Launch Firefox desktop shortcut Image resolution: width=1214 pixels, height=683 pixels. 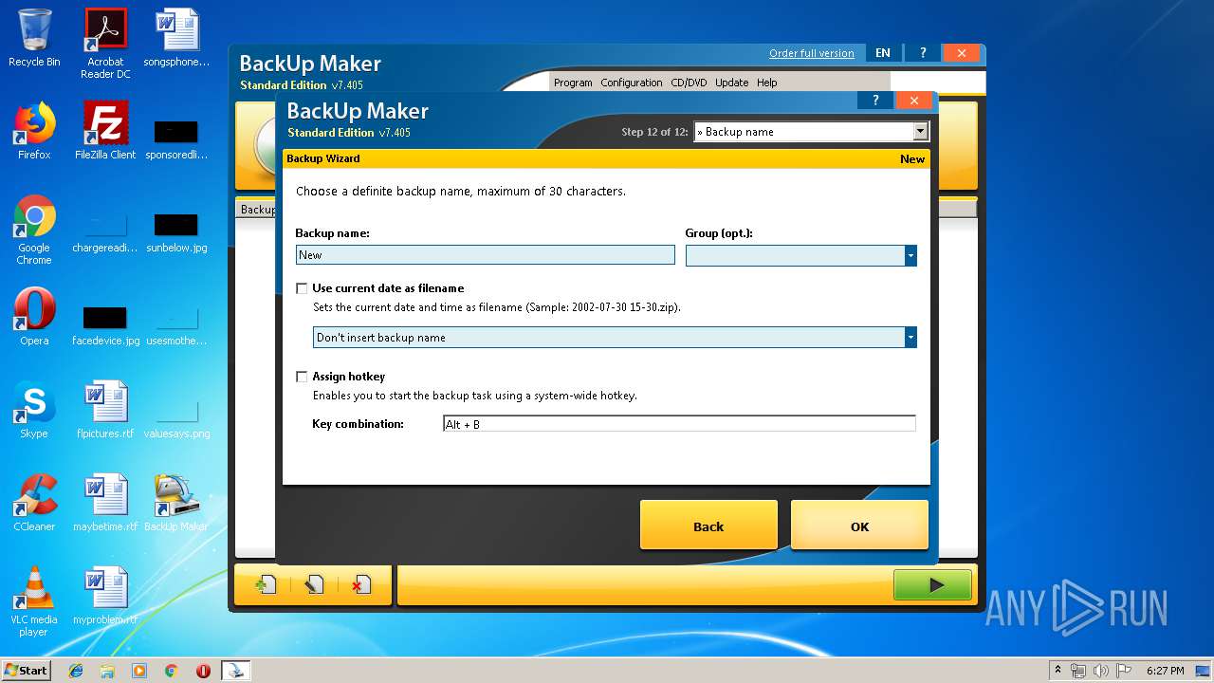[34, 131]
